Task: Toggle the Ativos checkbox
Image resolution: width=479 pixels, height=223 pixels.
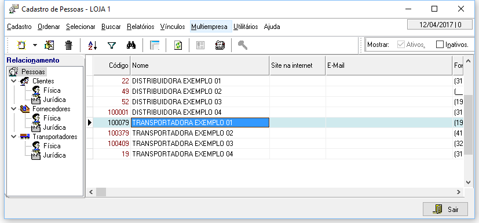Action: (x=400, y=45)
